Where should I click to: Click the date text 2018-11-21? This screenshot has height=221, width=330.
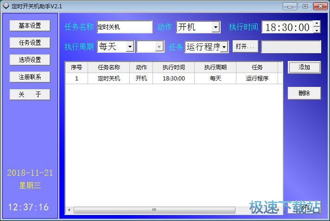(x=30, y=173)
